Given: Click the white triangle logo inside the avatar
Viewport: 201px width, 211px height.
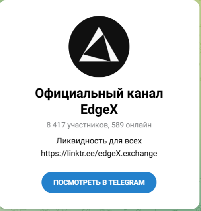Looking at the screenshot, I should point(99,44).
